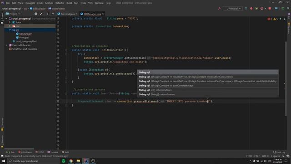Click the green layout icon in the toolbar
This screenshot has width=291, height=164.
(283, 9)
